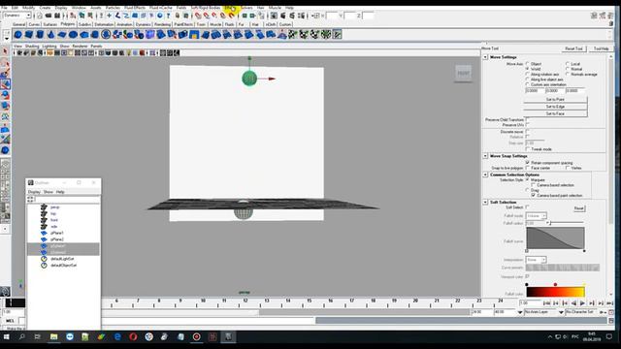Toggle Preserve UVs checkbox

pos(528,125)
